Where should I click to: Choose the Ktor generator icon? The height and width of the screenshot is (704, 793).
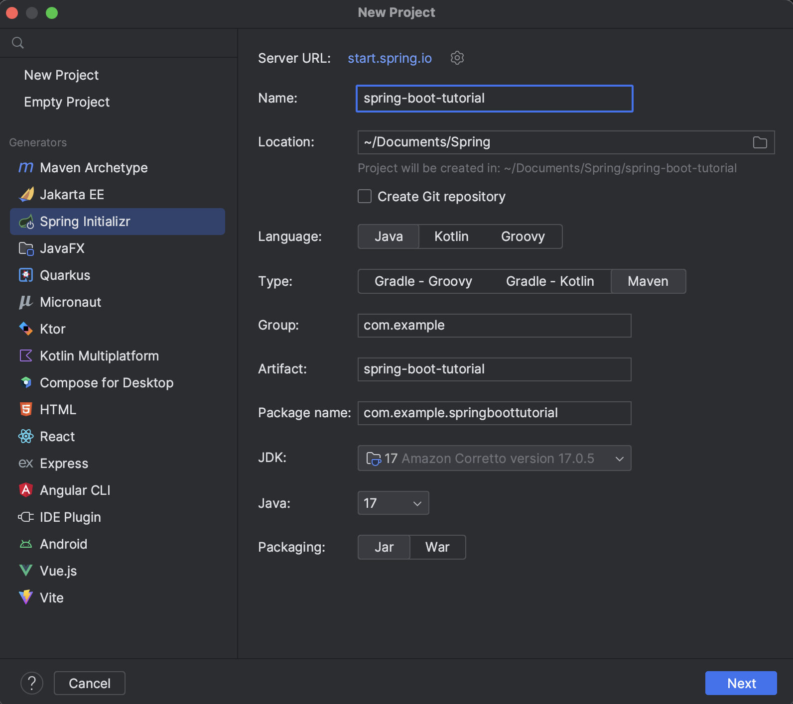point(26,329)
